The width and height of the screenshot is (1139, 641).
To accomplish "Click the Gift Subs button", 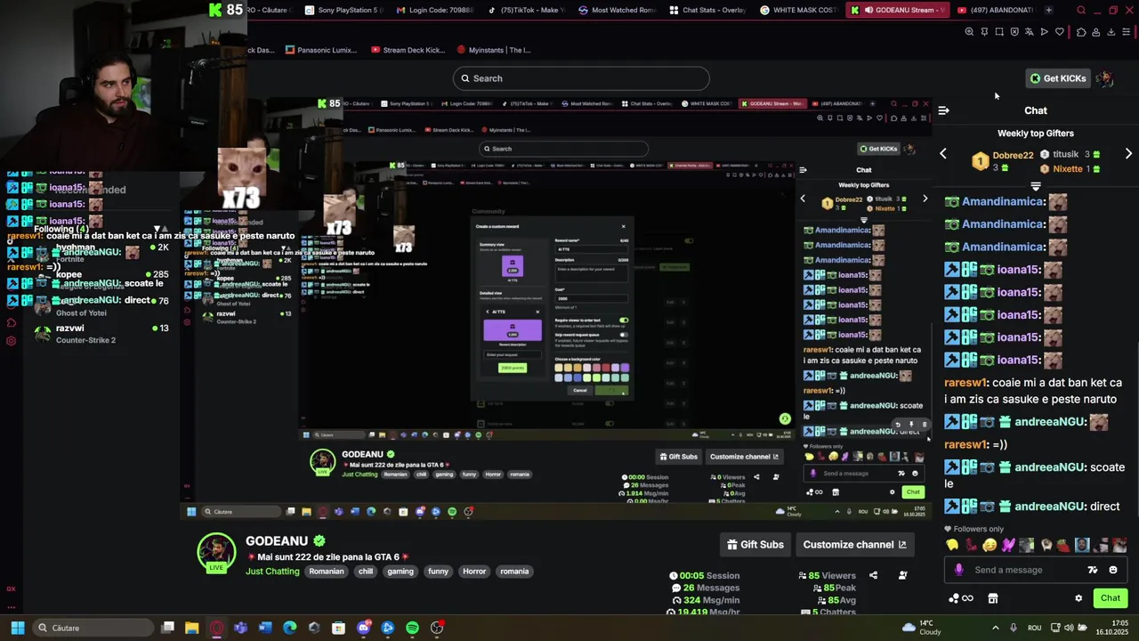I will tap(755, 545).
